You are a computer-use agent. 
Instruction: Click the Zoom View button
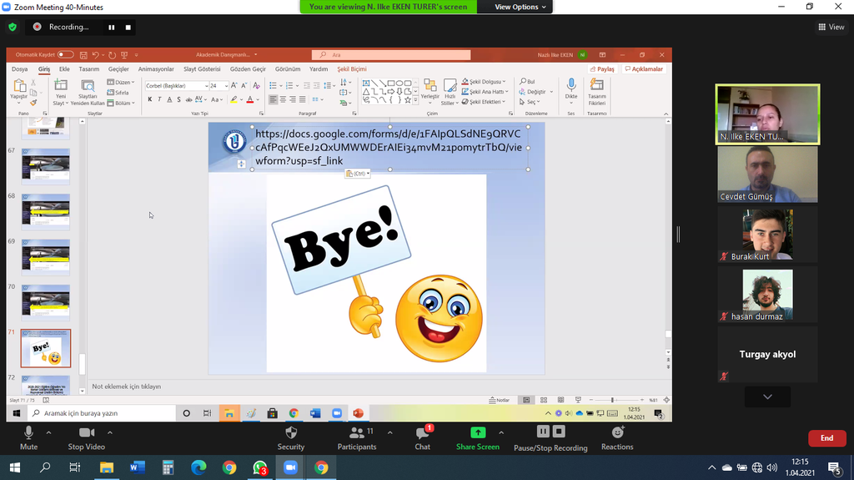pyautogui.click(x=831, y=27)
